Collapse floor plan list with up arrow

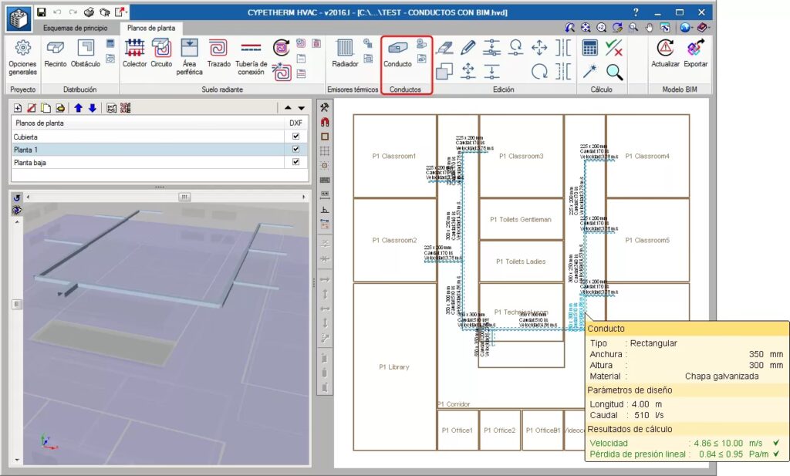click(x=288, y=108)
